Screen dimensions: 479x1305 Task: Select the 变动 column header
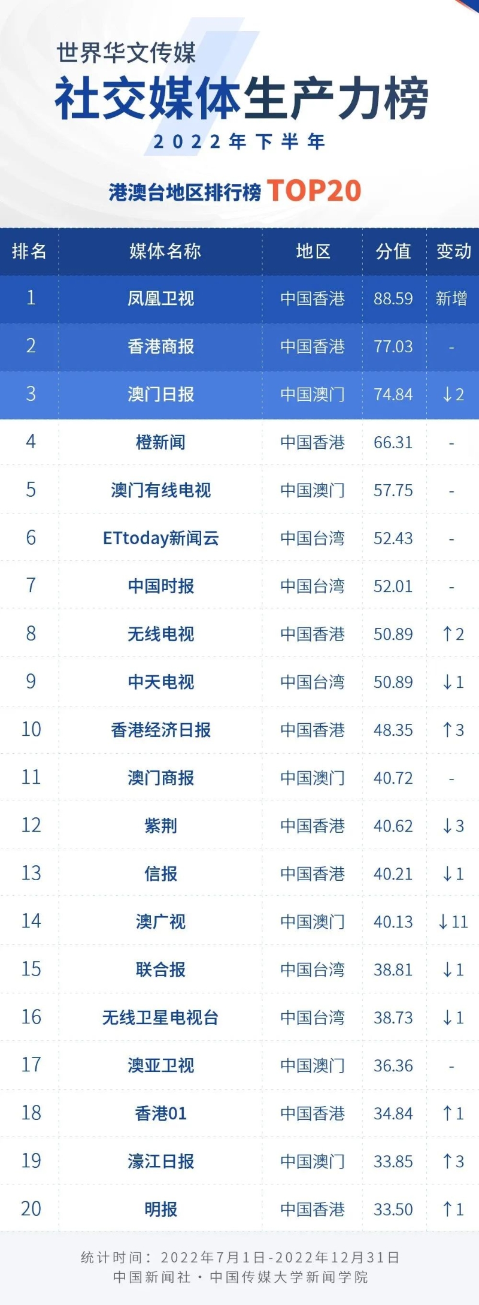click(453, 251)
